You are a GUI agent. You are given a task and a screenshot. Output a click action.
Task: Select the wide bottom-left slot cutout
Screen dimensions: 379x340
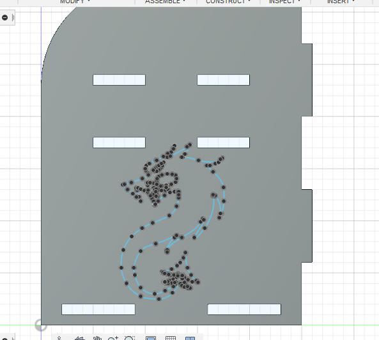[x=98, y=309]
